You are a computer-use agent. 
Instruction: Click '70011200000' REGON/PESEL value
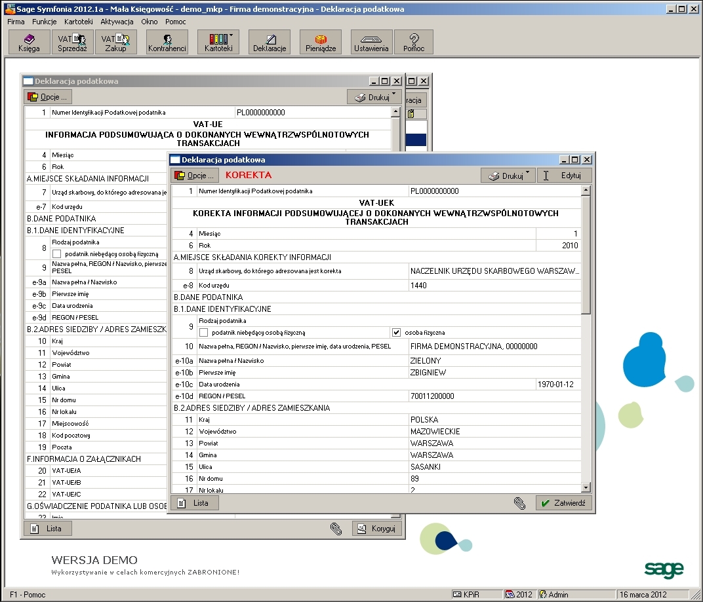(494, 396)
